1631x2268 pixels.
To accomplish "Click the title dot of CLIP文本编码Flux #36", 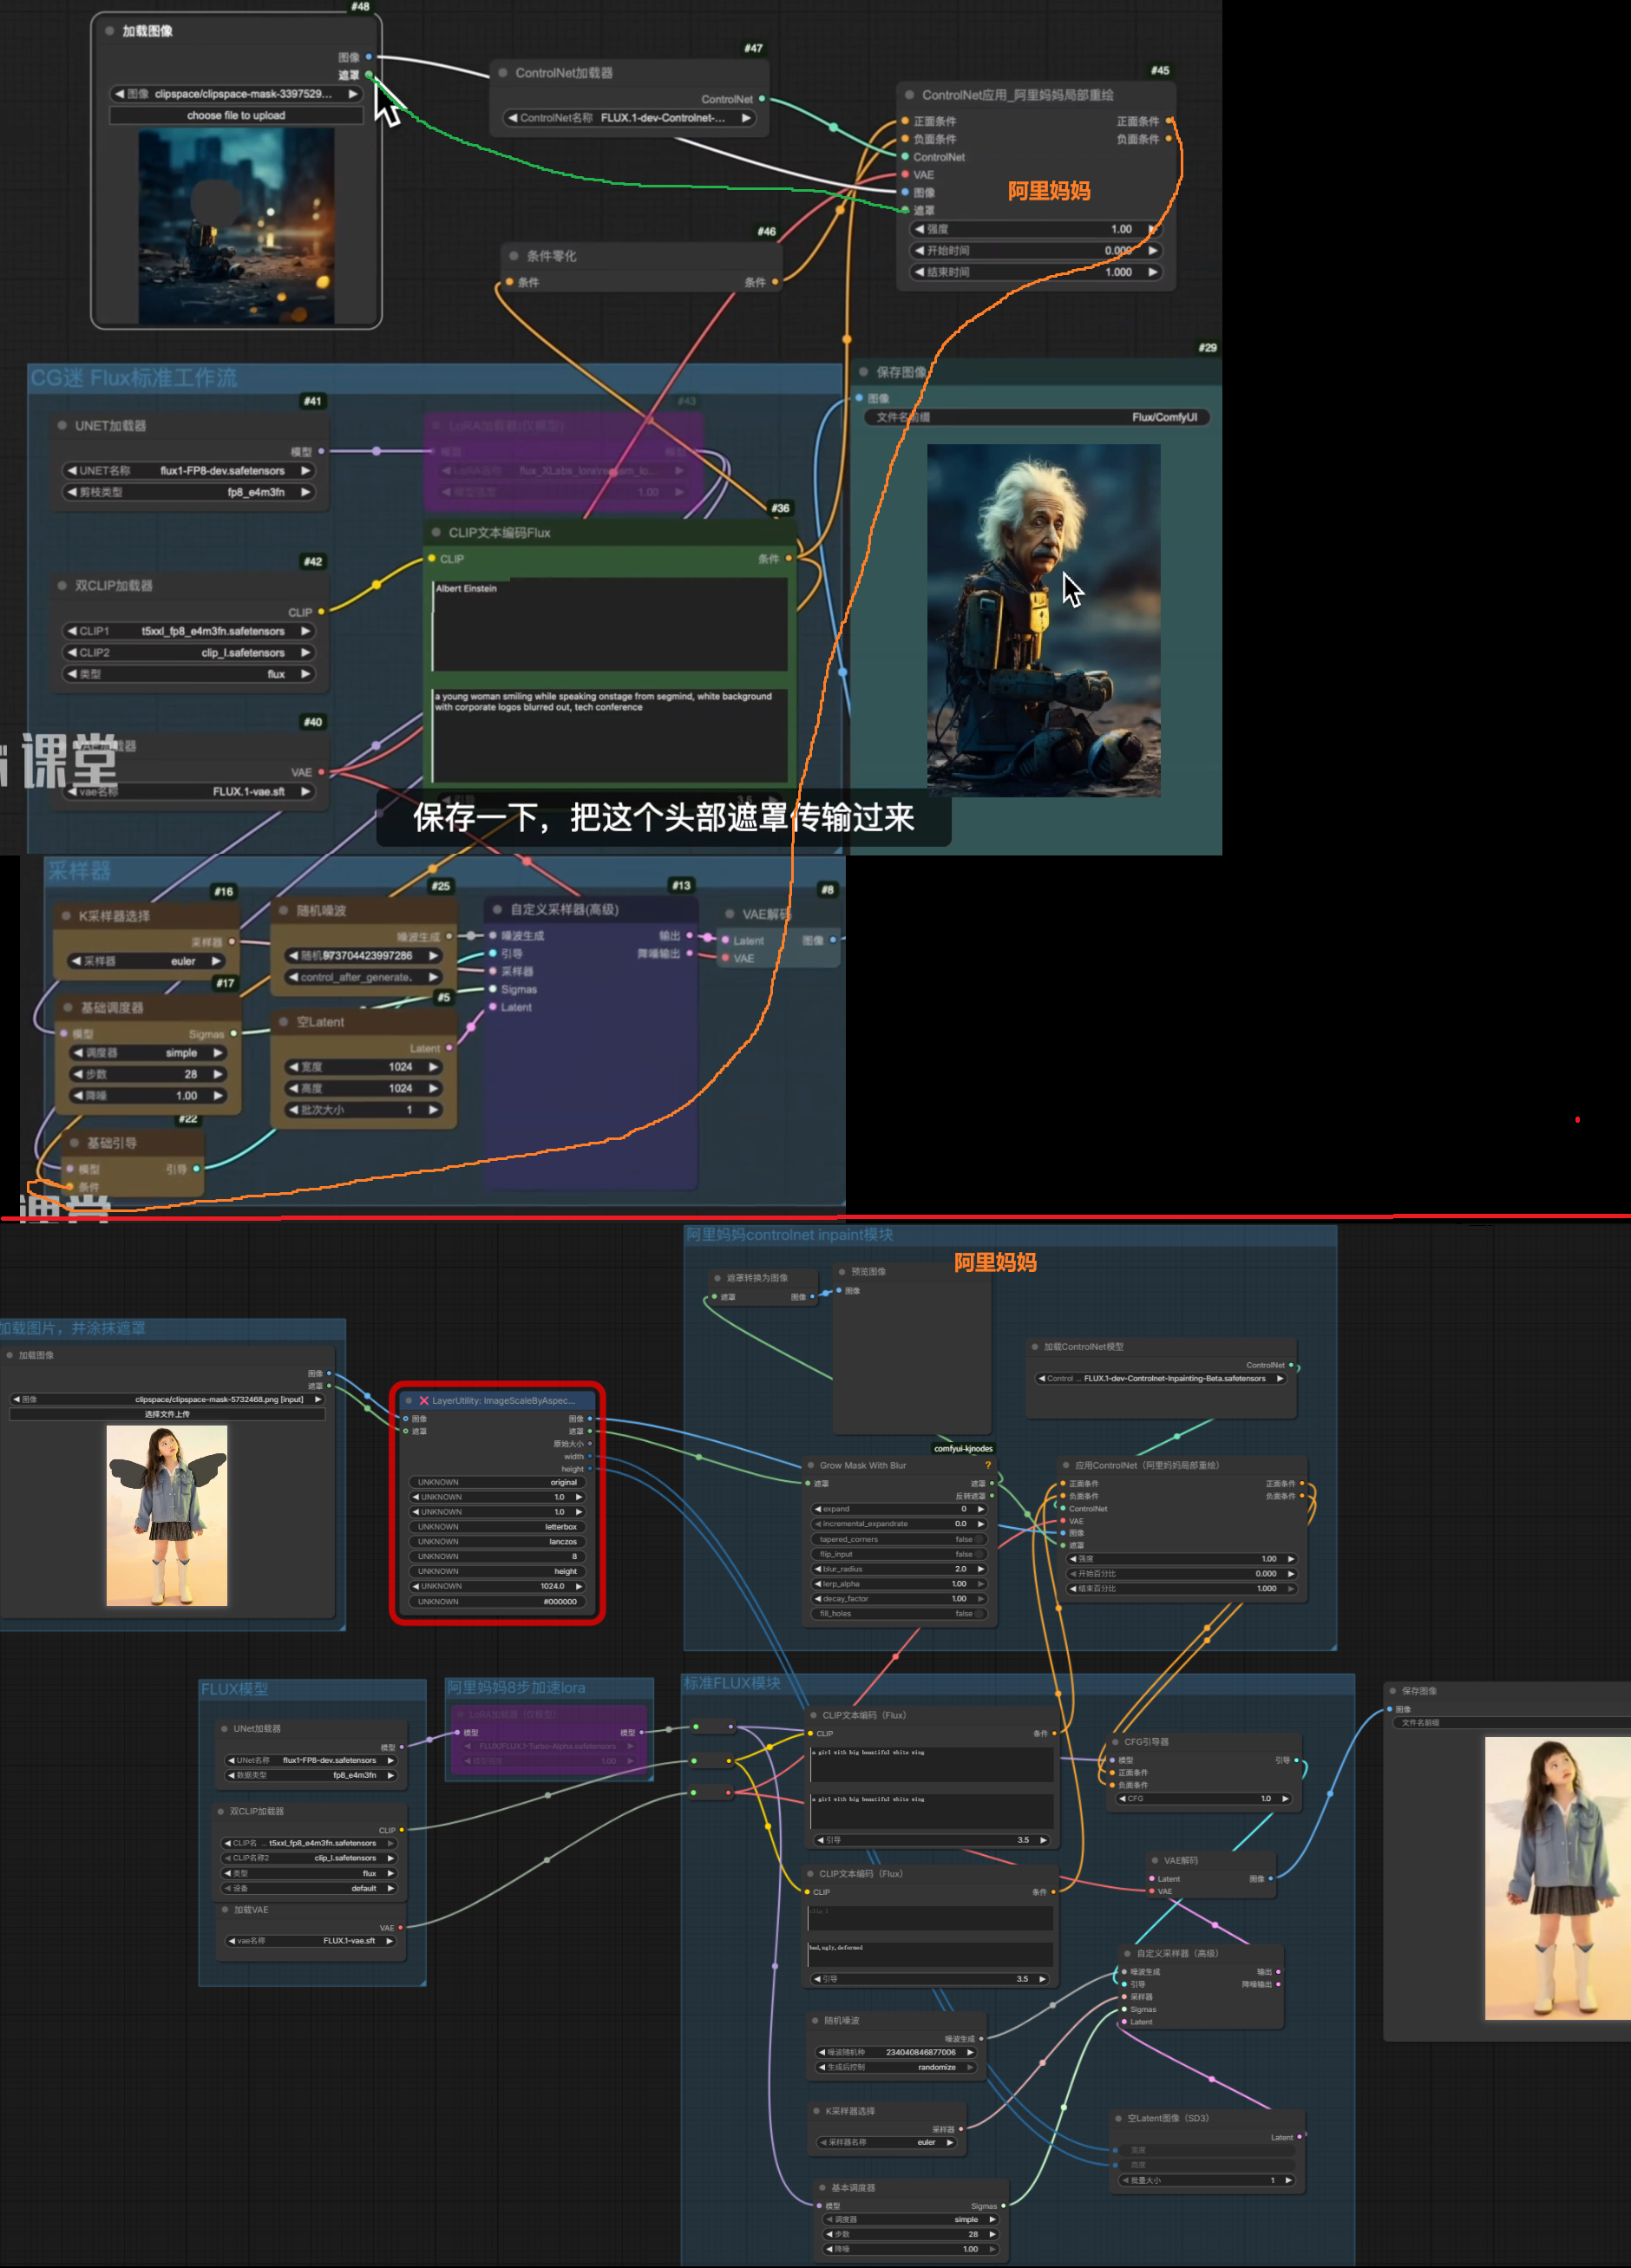I will [436, 532].
